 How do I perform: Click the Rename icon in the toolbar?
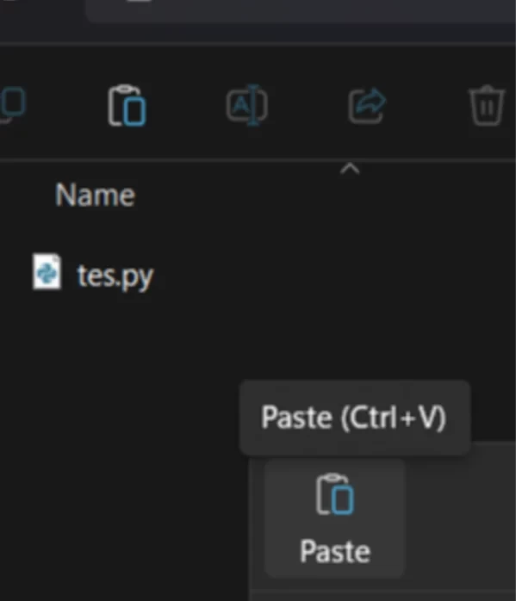pos(247,105)
